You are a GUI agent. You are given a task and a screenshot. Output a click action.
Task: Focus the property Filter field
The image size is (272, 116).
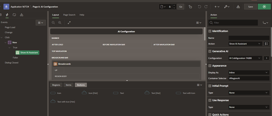pos(233,23)
